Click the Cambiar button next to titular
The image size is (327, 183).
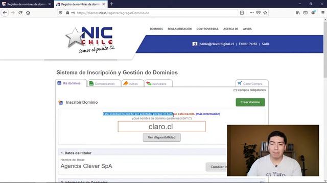tap(217, 167)
